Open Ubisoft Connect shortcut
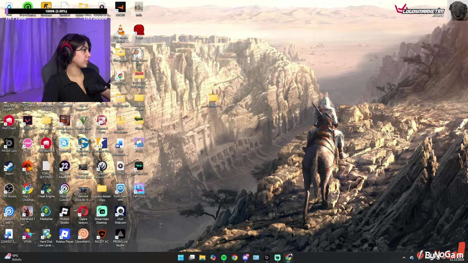 coord(64,193)
